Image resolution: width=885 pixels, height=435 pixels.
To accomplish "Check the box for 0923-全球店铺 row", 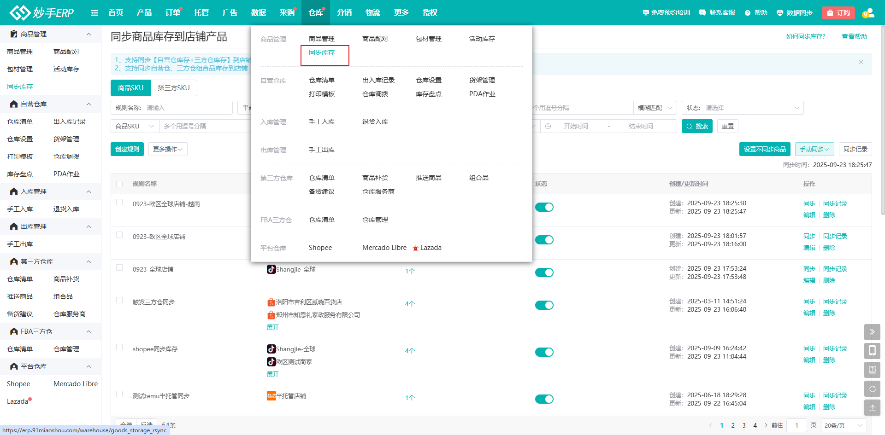I will tap(119, 267).
